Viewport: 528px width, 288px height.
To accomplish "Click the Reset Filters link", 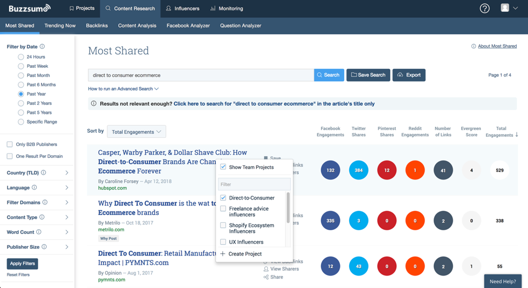I will click(18, 274).
